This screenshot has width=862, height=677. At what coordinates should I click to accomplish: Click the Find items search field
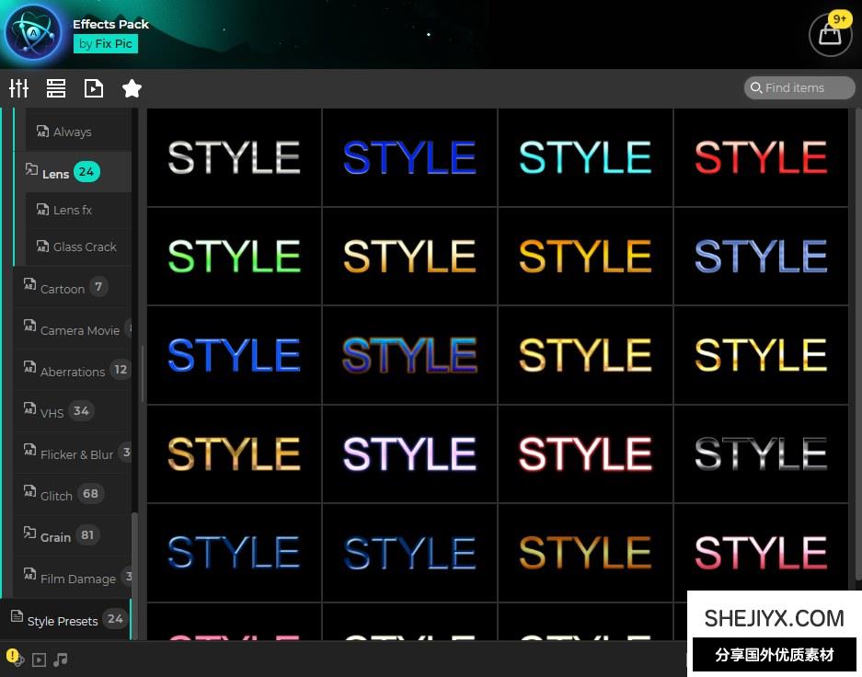[x=800, y=87]
